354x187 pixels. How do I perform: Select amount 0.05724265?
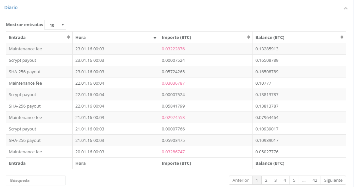(x=173, y=72)
